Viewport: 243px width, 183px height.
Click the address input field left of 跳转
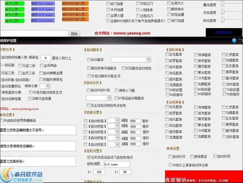click(x=34, y=33)
